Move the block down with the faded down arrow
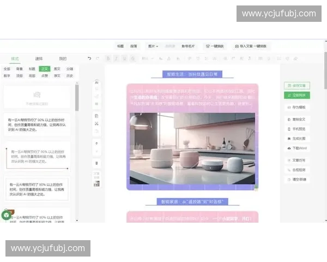This screenshot has height=262, width=327. [96, 151]
